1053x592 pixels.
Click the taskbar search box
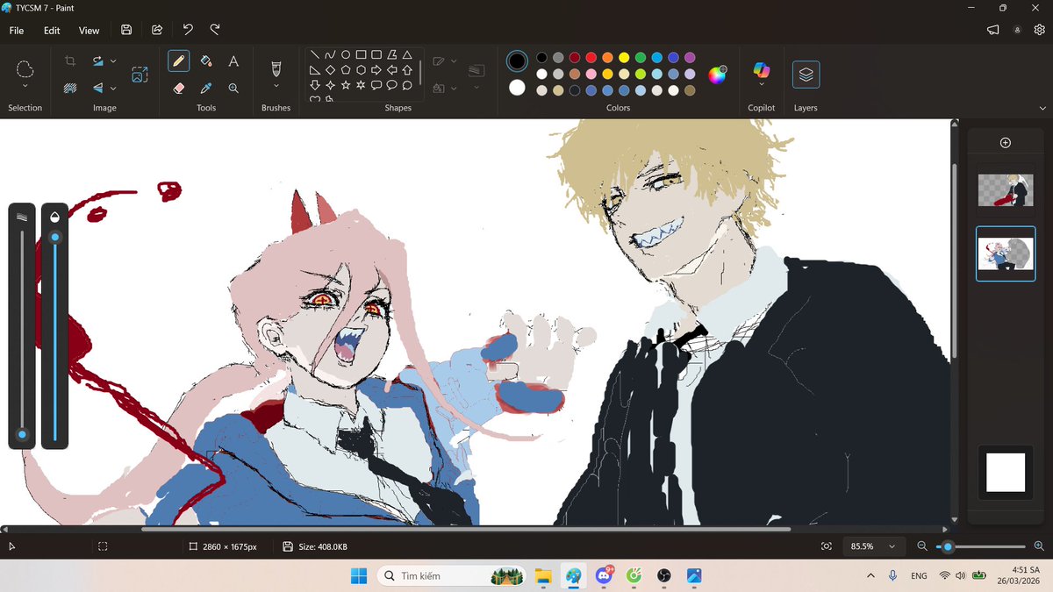pos(450,576)
